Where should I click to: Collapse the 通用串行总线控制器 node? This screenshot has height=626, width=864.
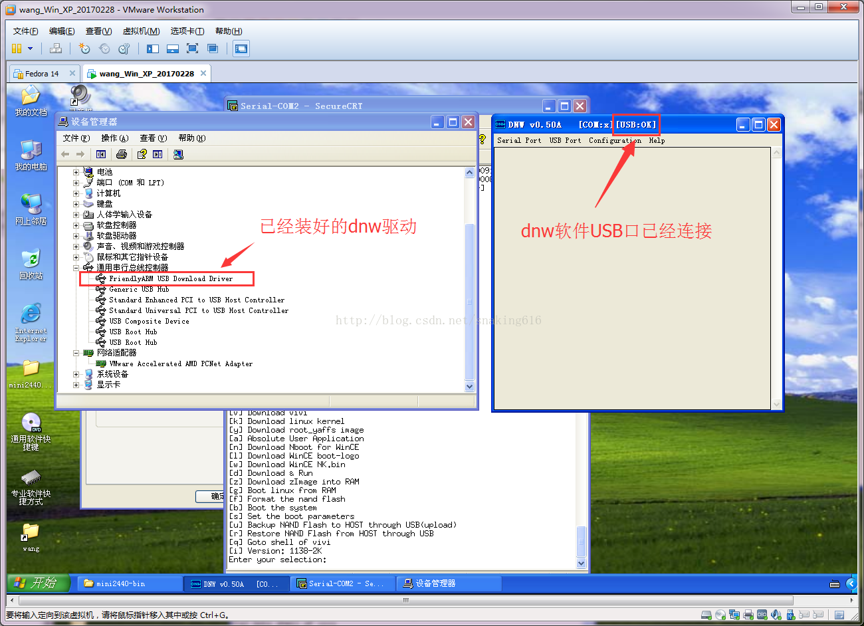coord(76,268)
